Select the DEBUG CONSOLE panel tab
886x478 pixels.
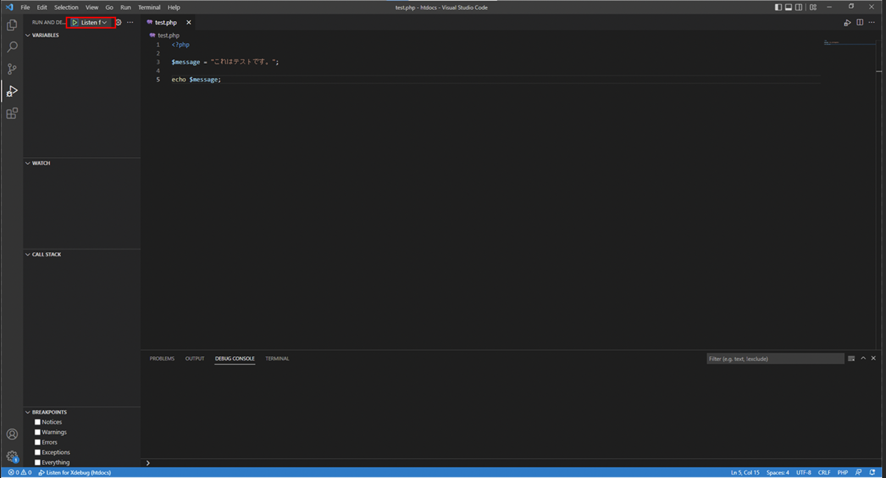[235, 359]
